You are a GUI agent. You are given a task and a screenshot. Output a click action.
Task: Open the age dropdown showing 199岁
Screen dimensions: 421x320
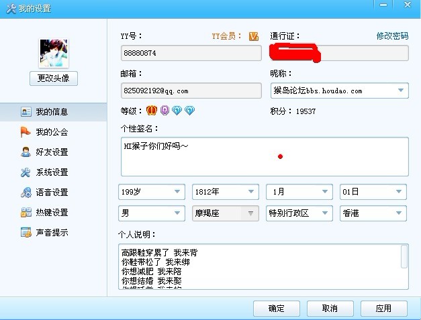[152, 192]
